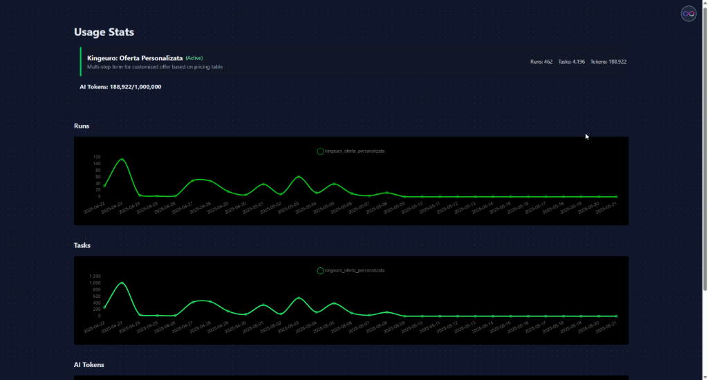Hide the kingeuro_oferta_personalizata series in Runs chart
This screenshot has width=708, height=380.
pos(355,151)
